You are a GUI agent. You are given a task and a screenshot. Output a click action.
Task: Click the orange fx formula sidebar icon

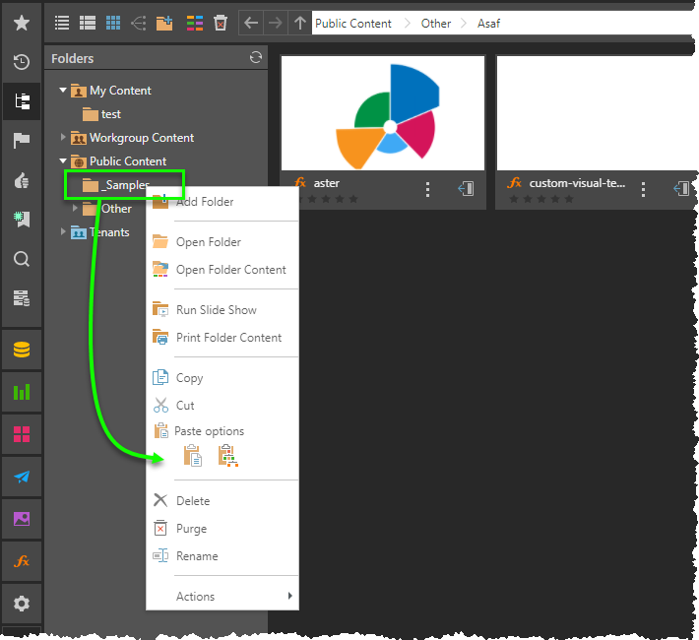(x=21, y=561)
